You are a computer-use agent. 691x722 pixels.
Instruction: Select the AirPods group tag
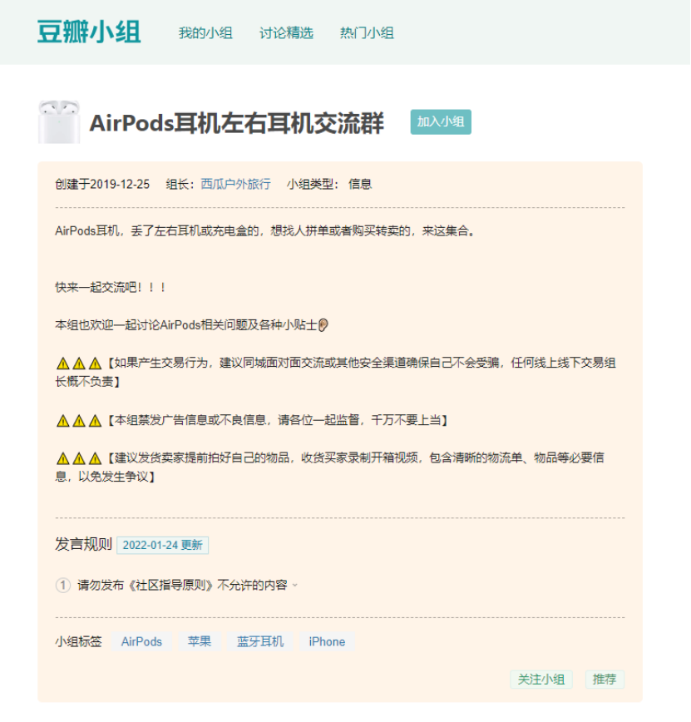pyautogui.click(x=141, y=641)
